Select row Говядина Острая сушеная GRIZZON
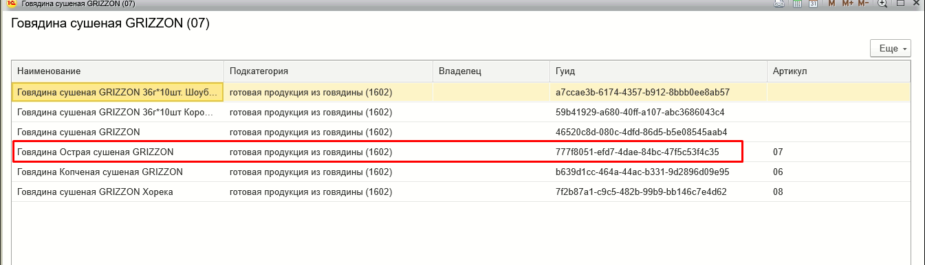 [x=461, y=152]
